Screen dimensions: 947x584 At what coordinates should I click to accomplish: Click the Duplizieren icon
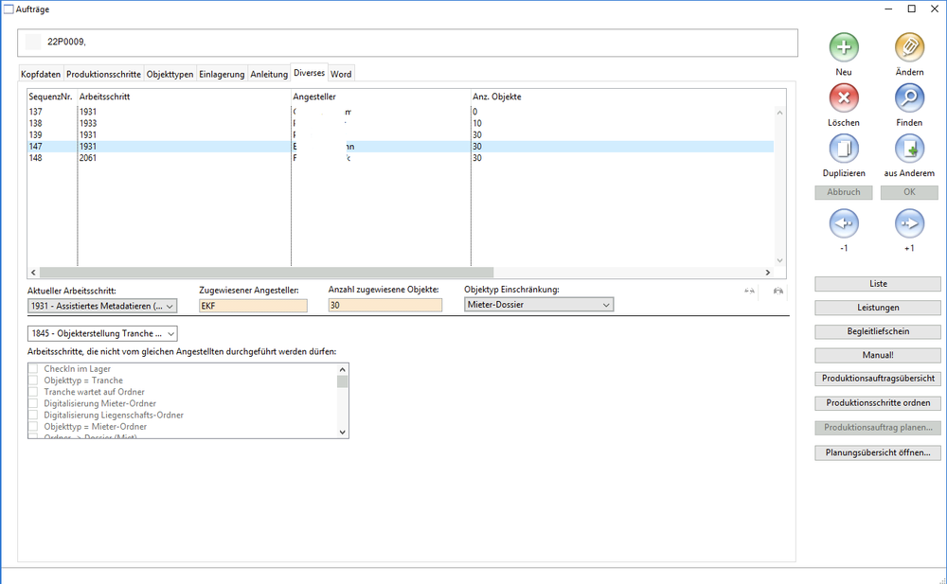click(x=844, y=150)
